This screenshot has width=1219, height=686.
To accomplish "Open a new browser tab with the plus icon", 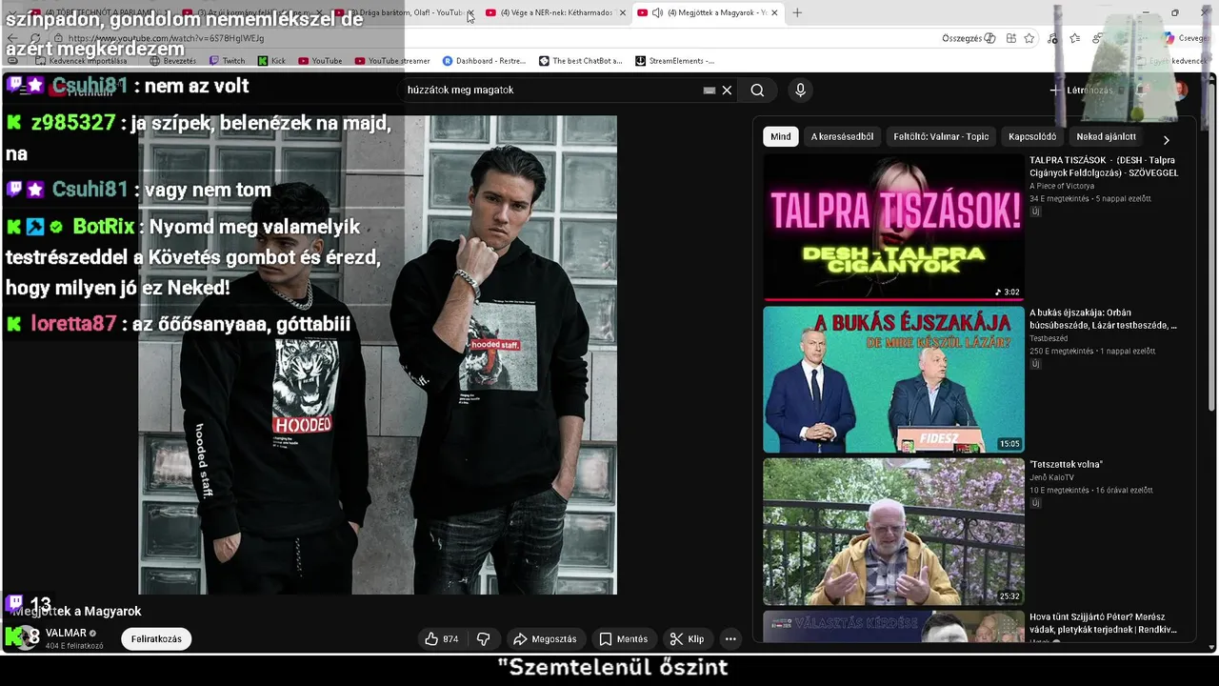I will point(797,12).
